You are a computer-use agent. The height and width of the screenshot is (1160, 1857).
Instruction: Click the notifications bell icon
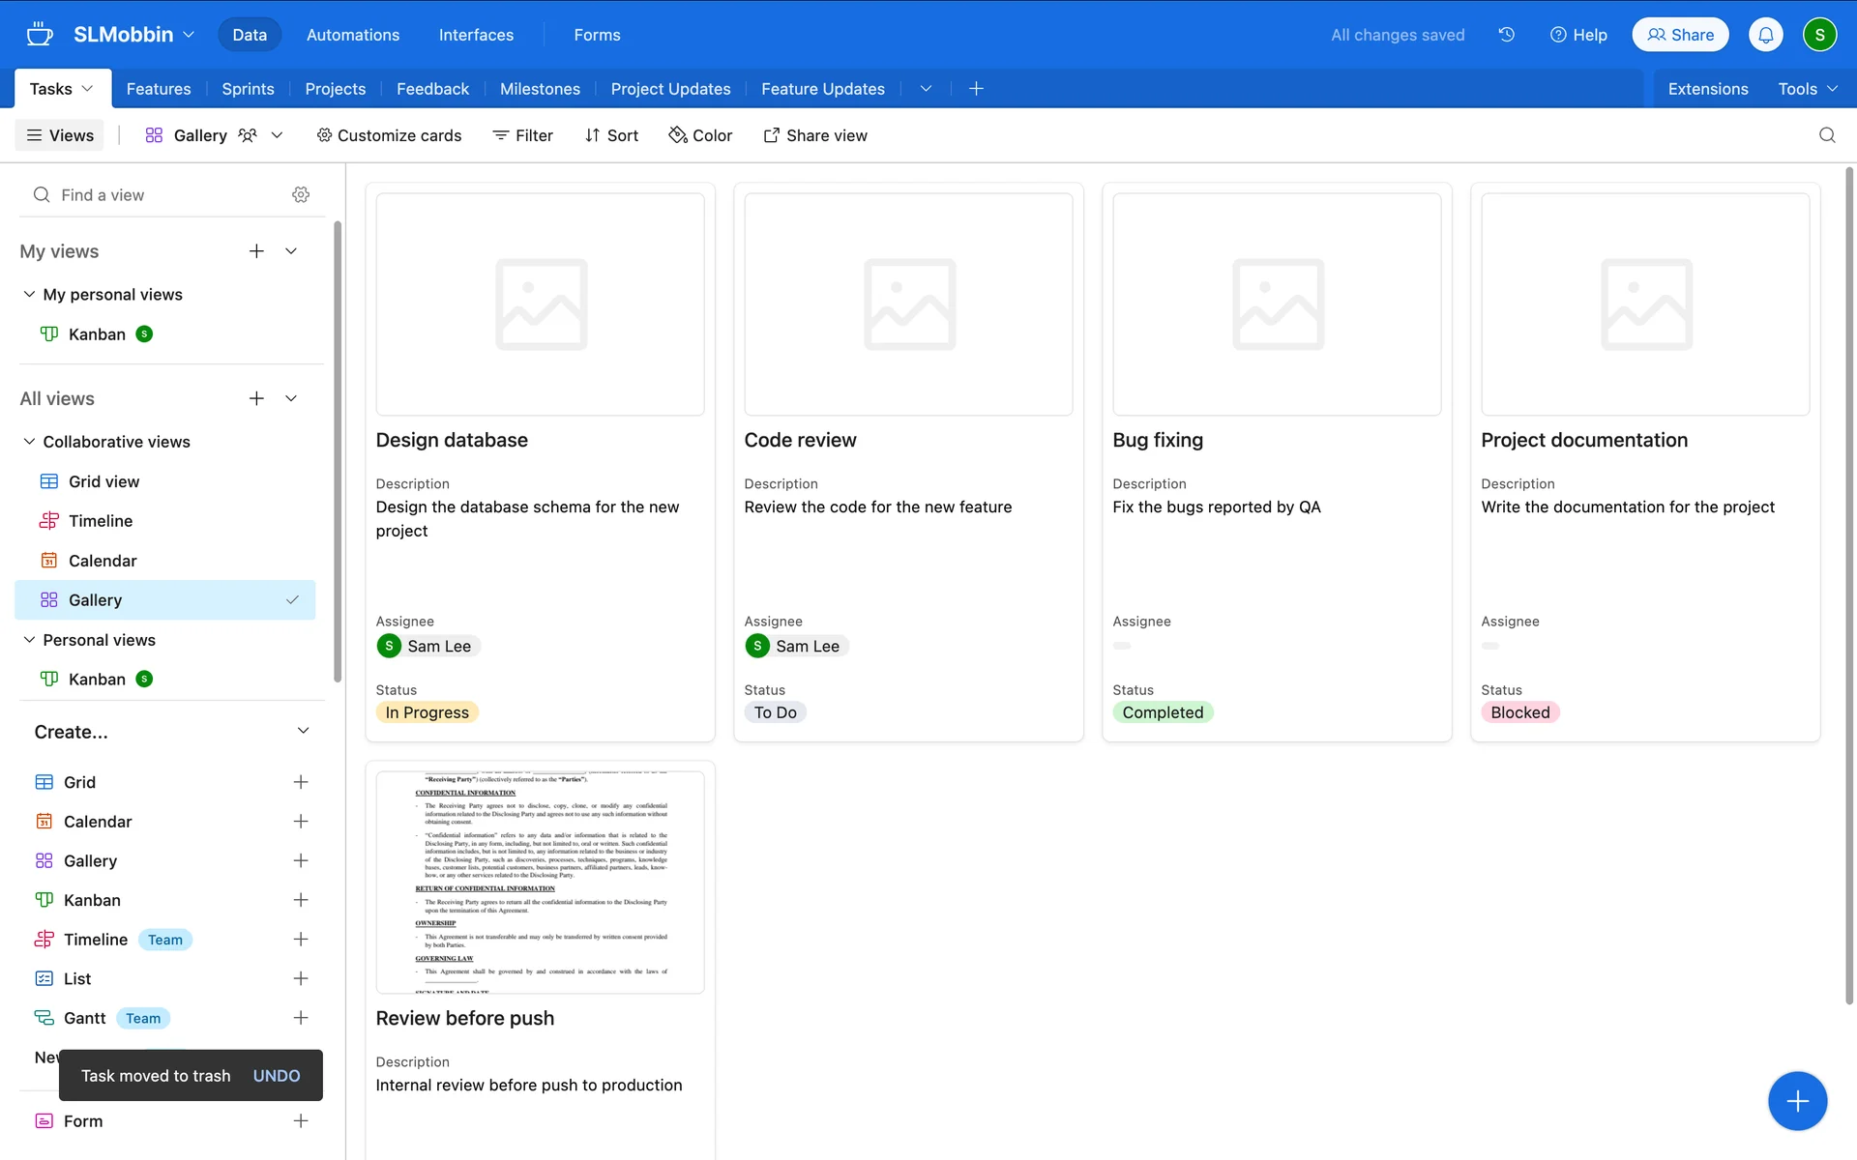(1765, 35)
